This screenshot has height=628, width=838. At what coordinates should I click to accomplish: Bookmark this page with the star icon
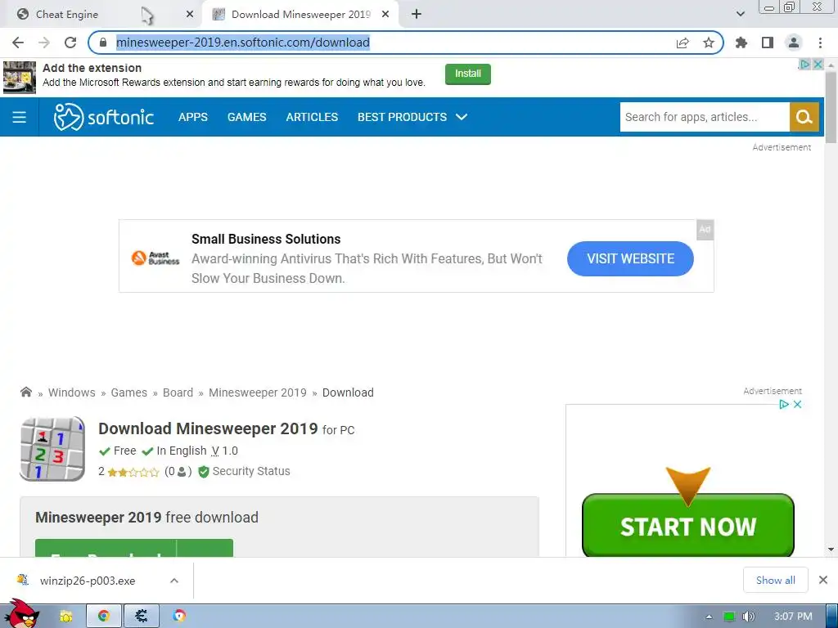click(709, 43)
